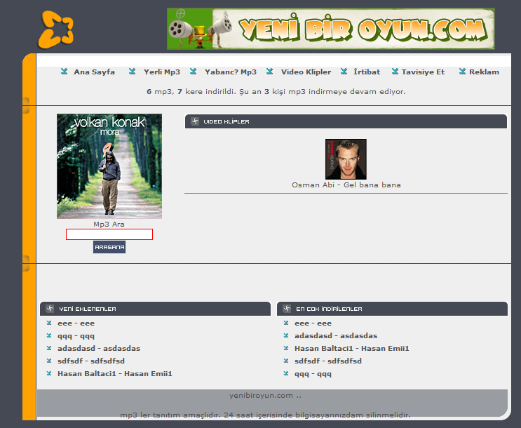Click the icon in En Çok İndirilenler header
The image size is (521, 428).
pos(287,309)
